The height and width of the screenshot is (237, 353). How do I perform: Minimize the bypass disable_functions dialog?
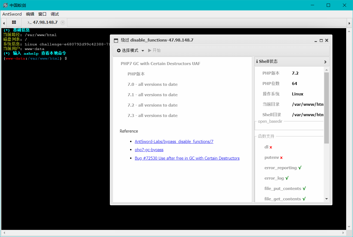[x=316, y=40]
